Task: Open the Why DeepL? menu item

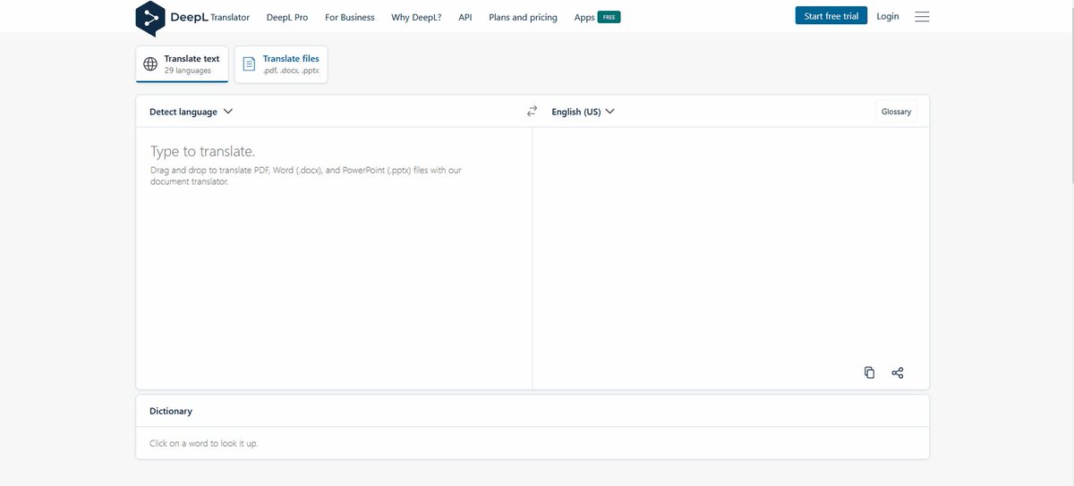Action: coord(416,17)
